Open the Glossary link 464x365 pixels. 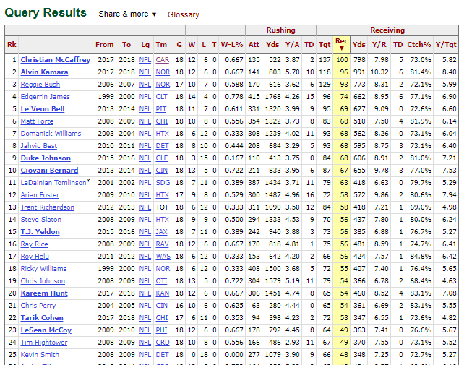tap(183, 14)
